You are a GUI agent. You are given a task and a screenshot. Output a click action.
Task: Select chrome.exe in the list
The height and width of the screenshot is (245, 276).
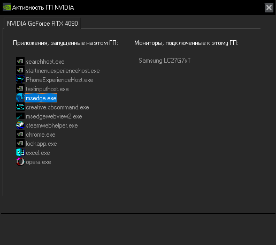coord(41,135)
